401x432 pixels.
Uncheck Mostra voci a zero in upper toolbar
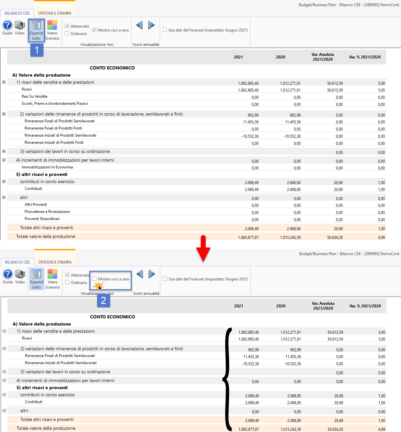pos(94,30)
